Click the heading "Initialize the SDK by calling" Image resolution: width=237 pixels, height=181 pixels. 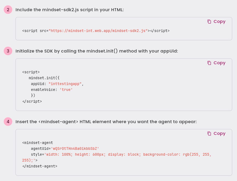(97, 51)
